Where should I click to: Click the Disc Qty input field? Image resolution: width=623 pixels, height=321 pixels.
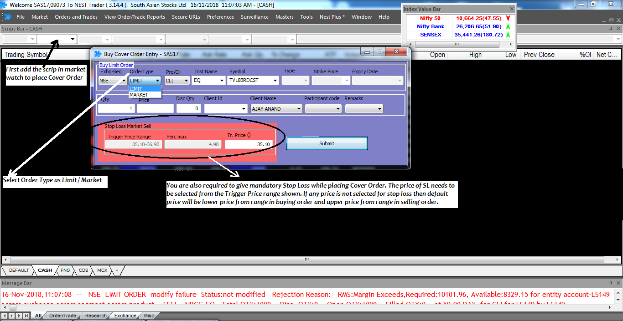point(189,109)
